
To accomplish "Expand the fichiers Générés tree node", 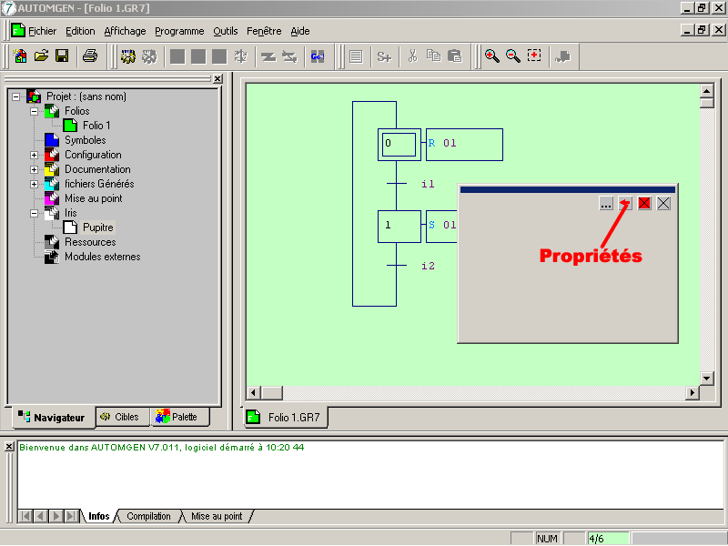I will pyautogui.click(x=35, y=184).
